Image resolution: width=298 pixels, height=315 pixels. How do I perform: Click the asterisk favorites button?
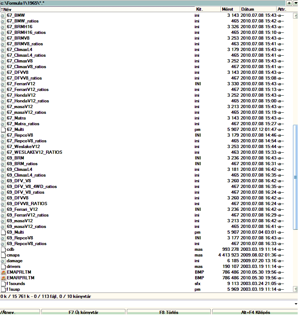click(x=289, y=3)
